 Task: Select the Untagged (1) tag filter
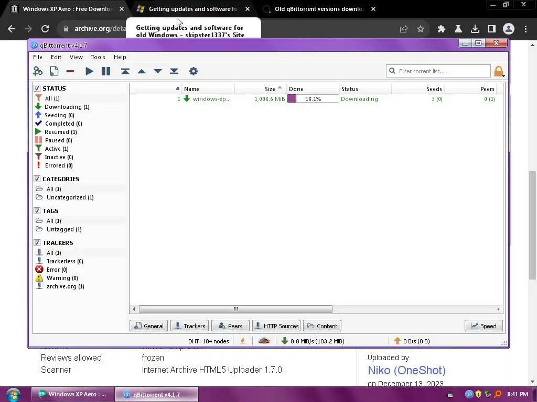(64, 229)
